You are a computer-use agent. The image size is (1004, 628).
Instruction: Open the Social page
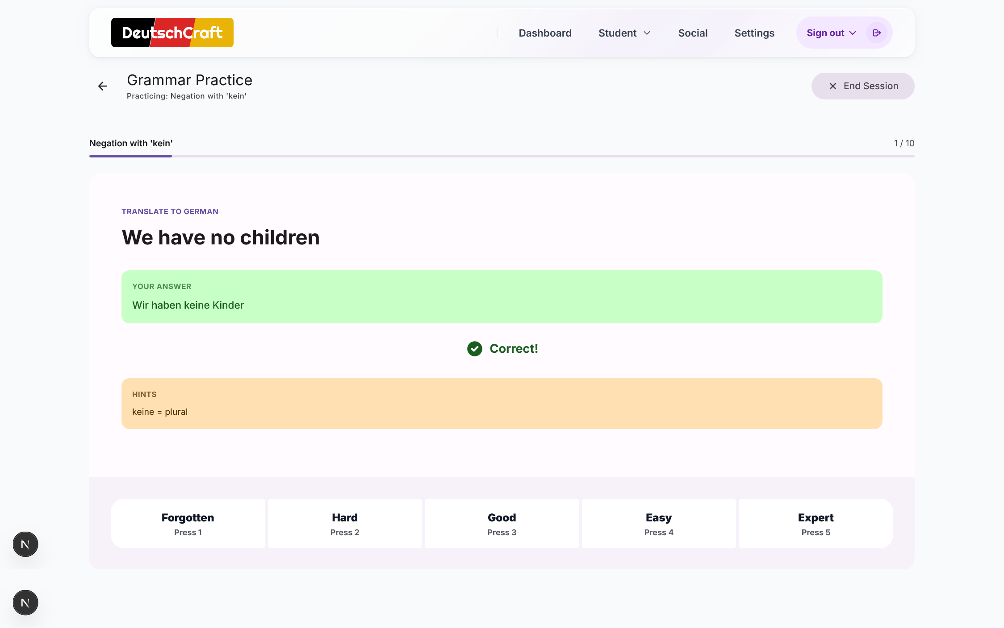pos(693,33)
